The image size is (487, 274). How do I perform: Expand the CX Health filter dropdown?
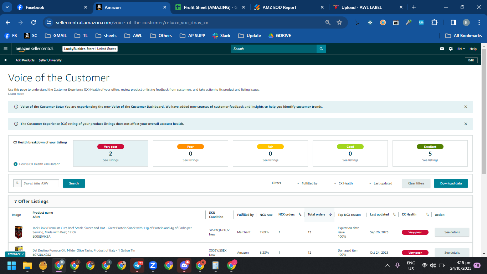click(343, 183)
